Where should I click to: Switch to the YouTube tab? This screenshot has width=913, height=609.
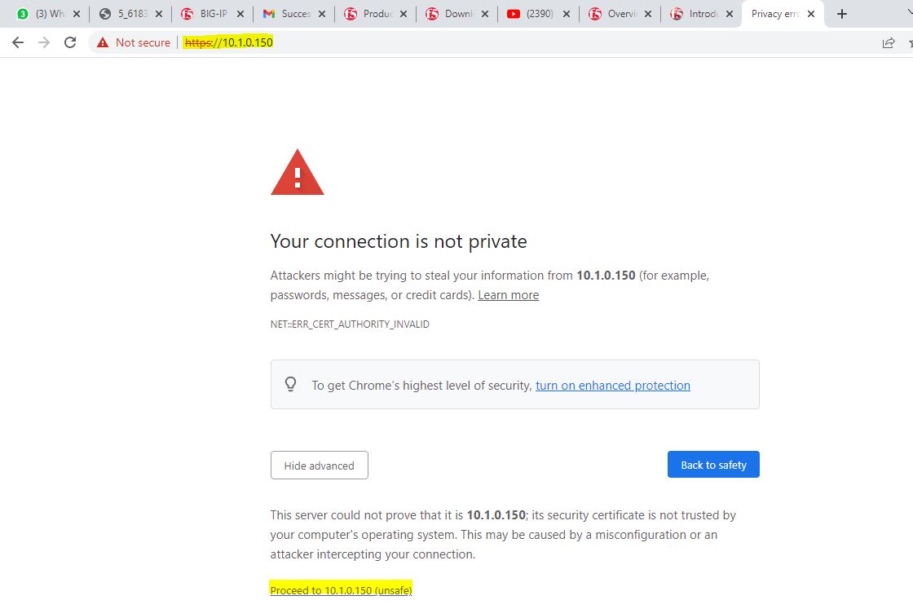click(x=534, y=14)
